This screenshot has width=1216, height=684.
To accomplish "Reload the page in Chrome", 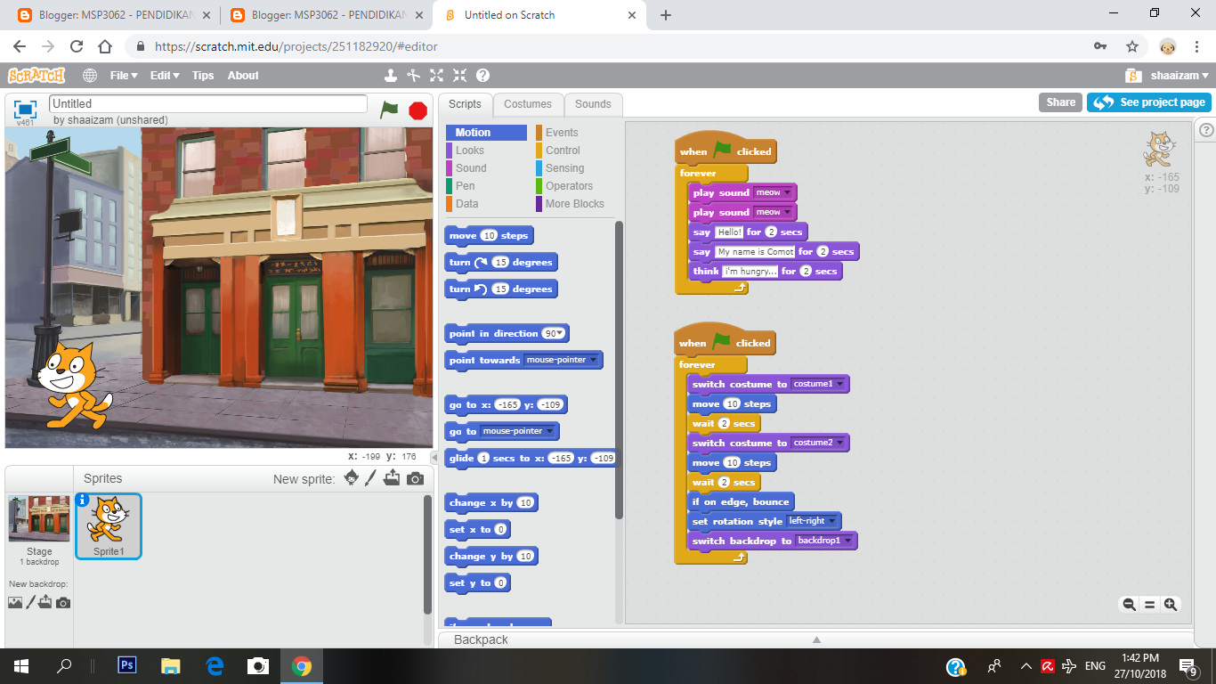I will point(77,46).
